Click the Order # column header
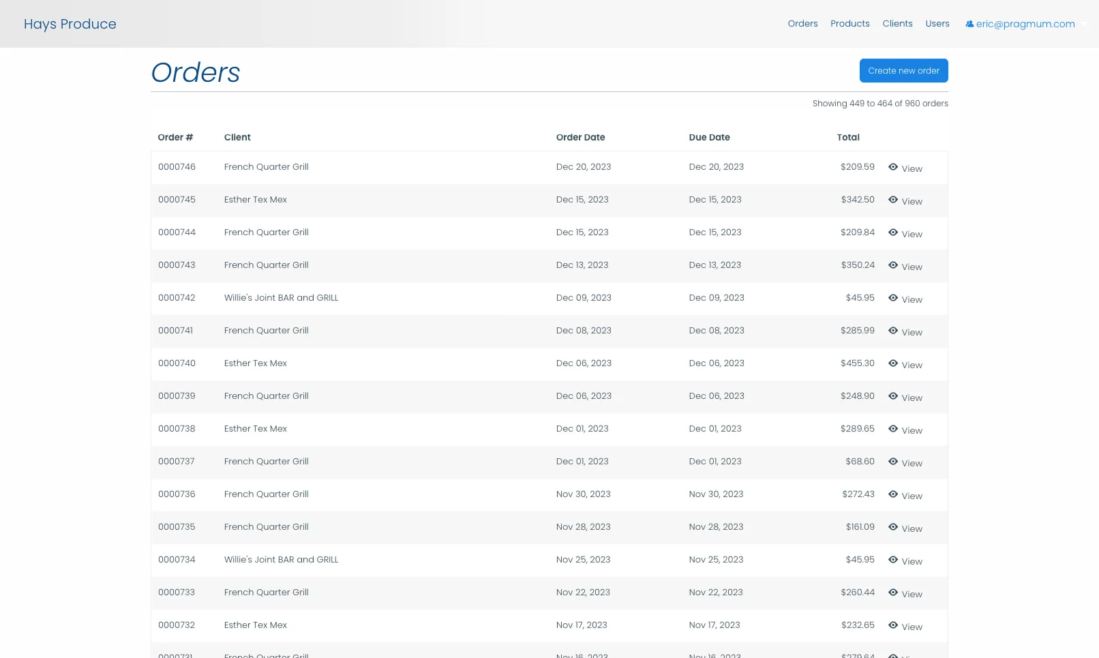 click(175, 137)
